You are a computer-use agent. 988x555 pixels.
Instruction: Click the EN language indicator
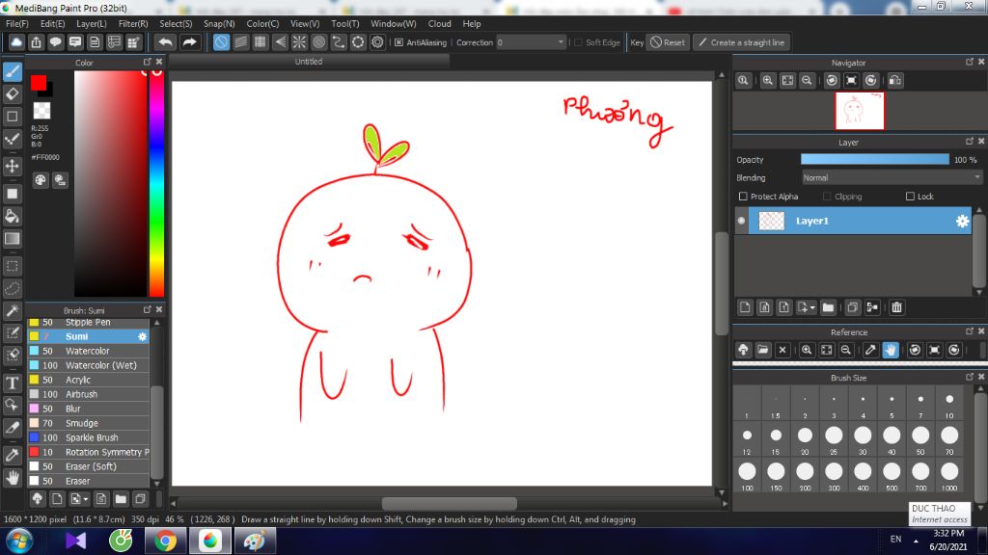point(895,540)
